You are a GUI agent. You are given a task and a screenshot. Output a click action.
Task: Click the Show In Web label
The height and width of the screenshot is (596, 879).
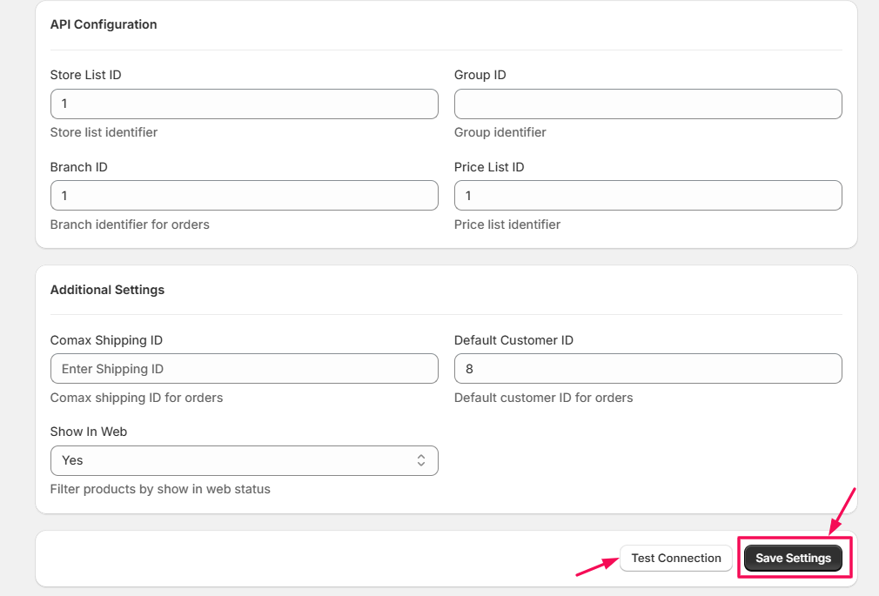pyautogui.click(x=89, y=432)
